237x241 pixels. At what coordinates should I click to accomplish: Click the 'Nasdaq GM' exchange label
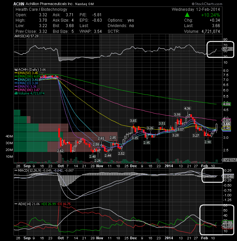(x=84, y=4)
